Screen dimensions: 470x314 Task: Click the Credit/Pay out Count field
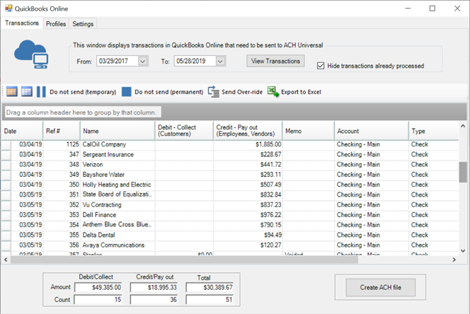pyautogui.click(x=154, y=299)
